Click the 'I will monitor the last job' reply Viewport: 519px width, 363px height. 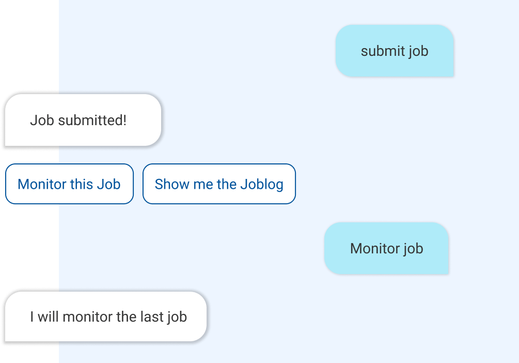click(x=105, y=316)
